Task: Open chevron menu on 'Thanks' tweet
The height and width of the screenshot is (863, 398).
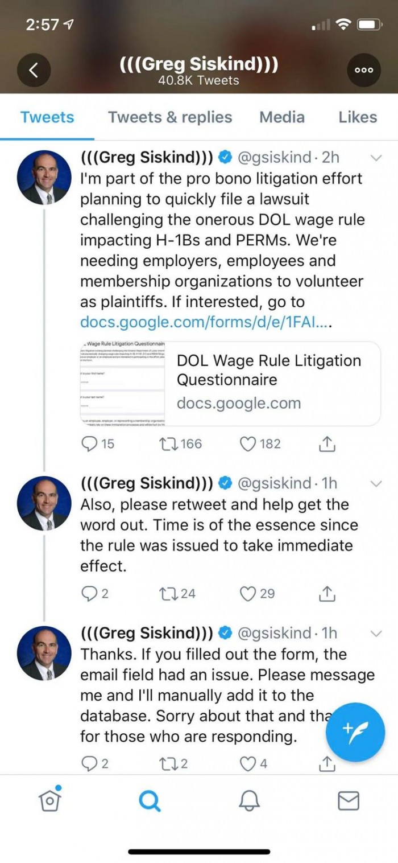Action: click(x=376, y=633)
